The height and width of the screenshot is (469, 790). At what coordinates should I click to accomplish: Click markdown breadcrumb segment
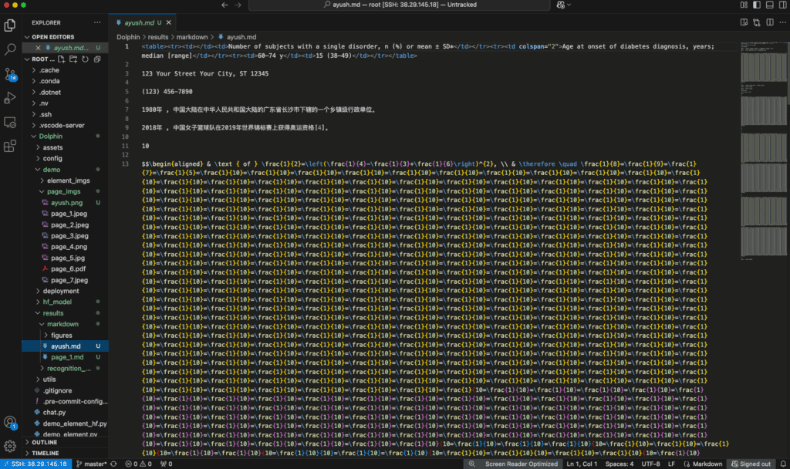coord(192,37)
